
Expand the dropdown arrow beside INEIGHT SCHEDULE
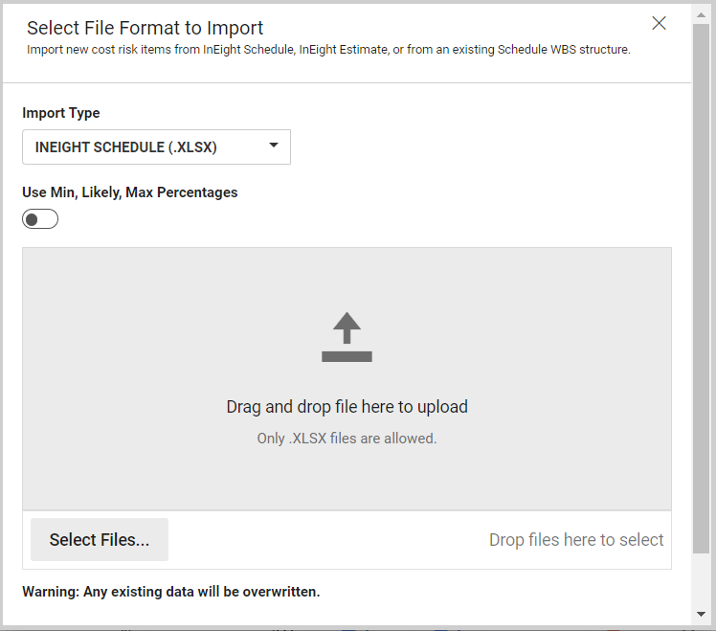(274, 146)
